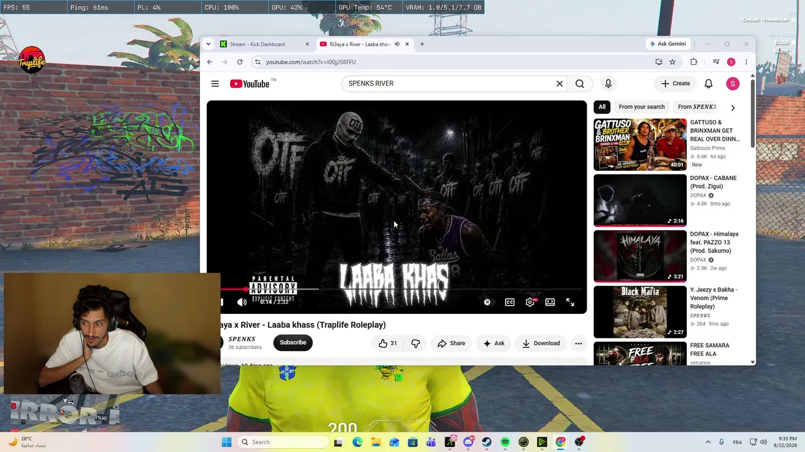Image resolution: width=805 pixels, height=452 pixels.
Task: Click the Windows taskbar Search box
Action: pos(284,442)
